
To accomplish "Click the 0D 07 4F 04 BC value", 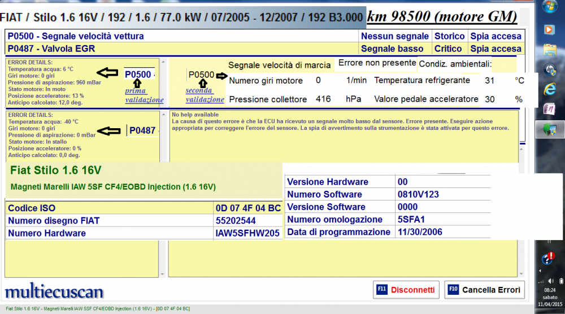I will pyautogui.click(x=248, y=208).
